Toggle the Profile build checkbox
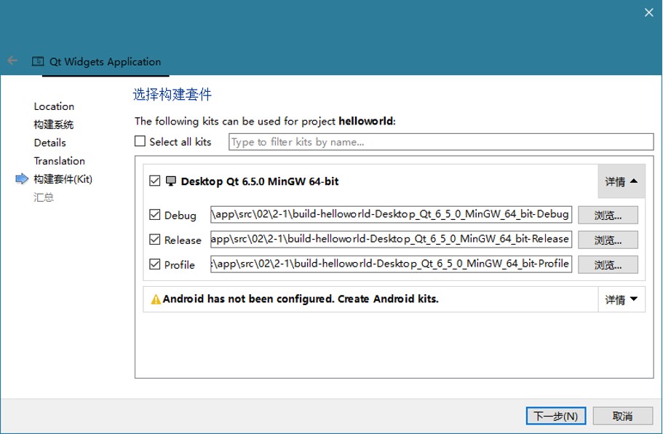 tap(155, 264)
